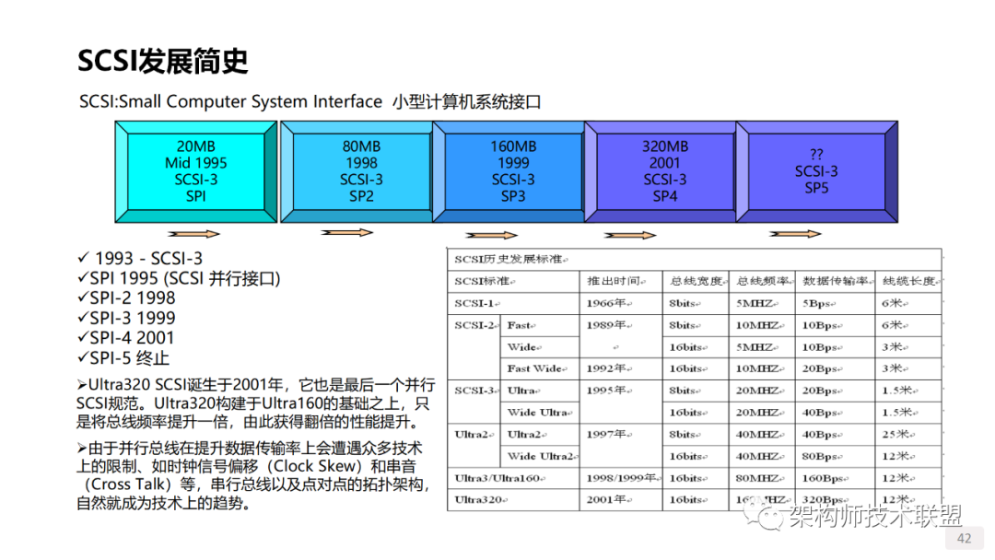Click the 320MB SCSI-3 SP4 box
The width and height of the screenshot is (995, 560).
[x=664, y=170]
